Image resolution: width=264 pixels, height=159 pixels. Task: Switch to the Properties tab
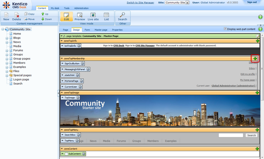pyautogui.click(x=117, y=30)
